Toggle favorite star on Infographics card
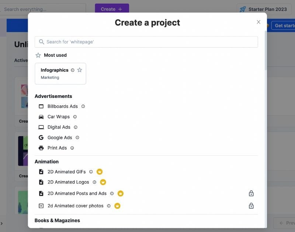The image size is (295, 232). point(80,70)
